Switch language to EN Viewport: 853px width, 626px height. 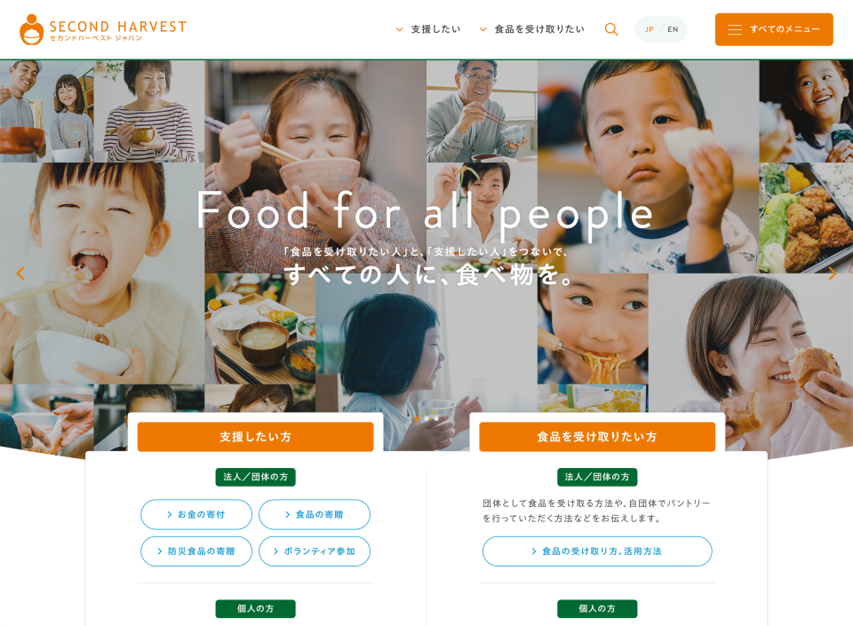673,29
